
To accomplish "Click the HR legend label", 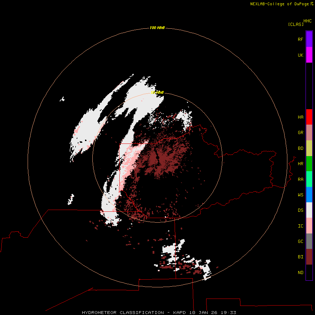I will [x=300, y=164].
